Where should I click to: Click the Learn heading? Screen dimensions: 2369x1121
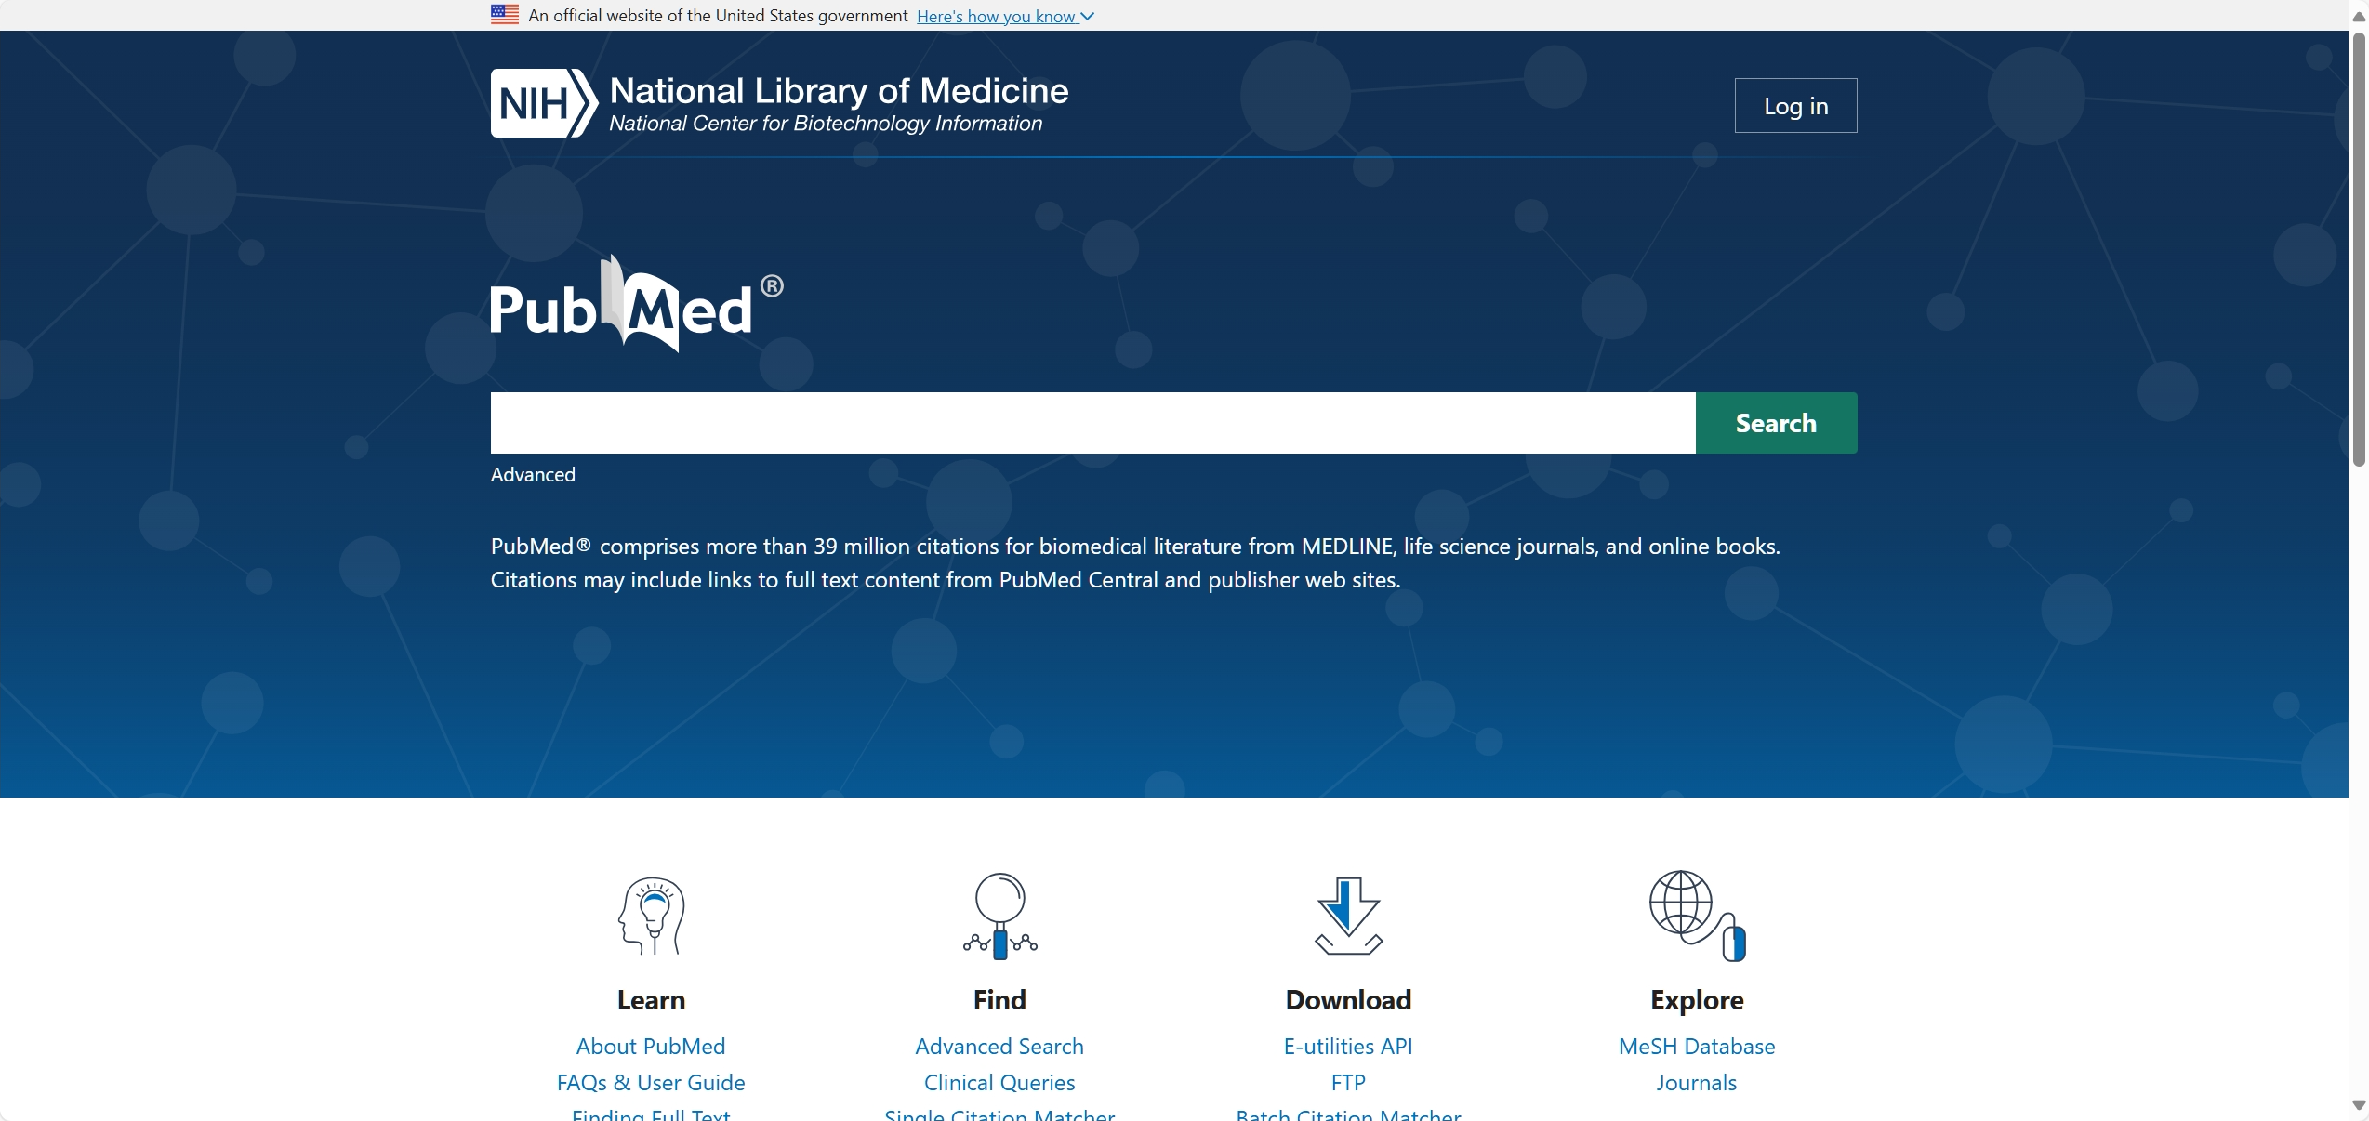tap(651, 1000)
